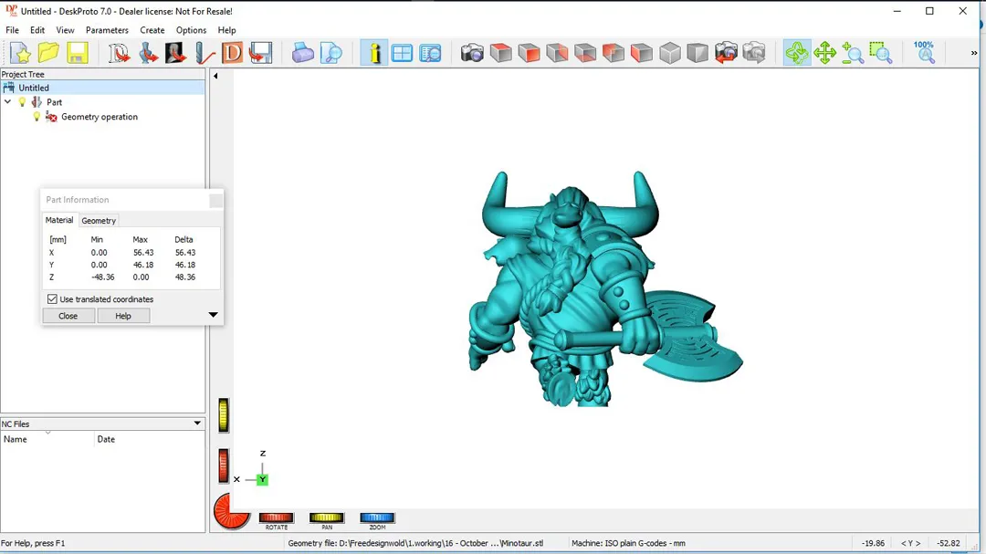986x554 pixels.
Task: Toggle the Part light bulb visibility
Action: 22,102
